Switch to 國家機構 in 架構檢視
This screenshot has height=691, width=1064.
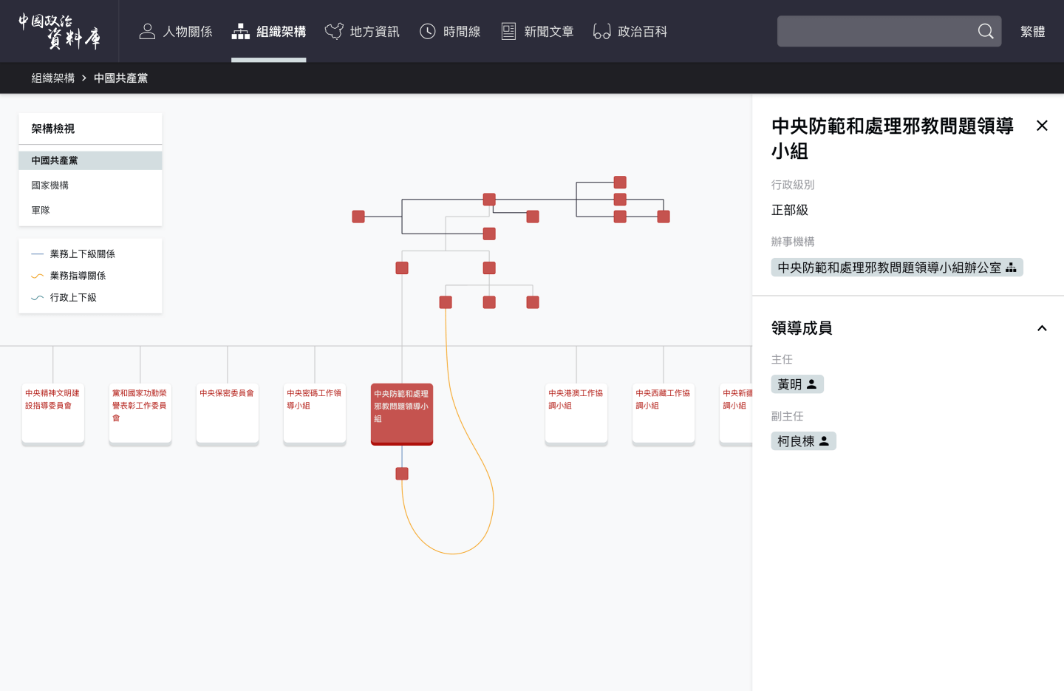pyautogui.click(x=50, y=185)
